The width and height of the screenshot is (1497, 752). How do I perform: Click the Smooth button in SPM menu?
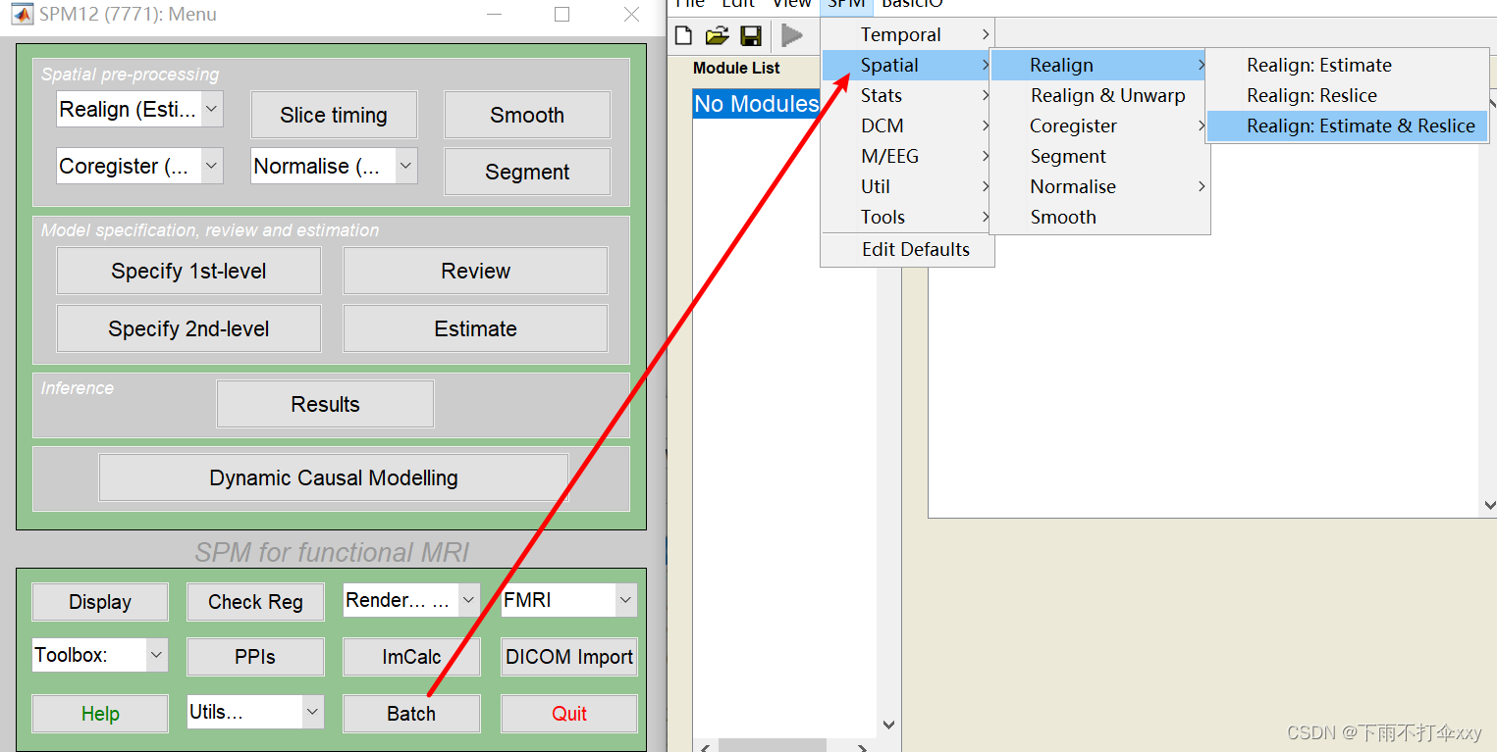tap(527, 115)
